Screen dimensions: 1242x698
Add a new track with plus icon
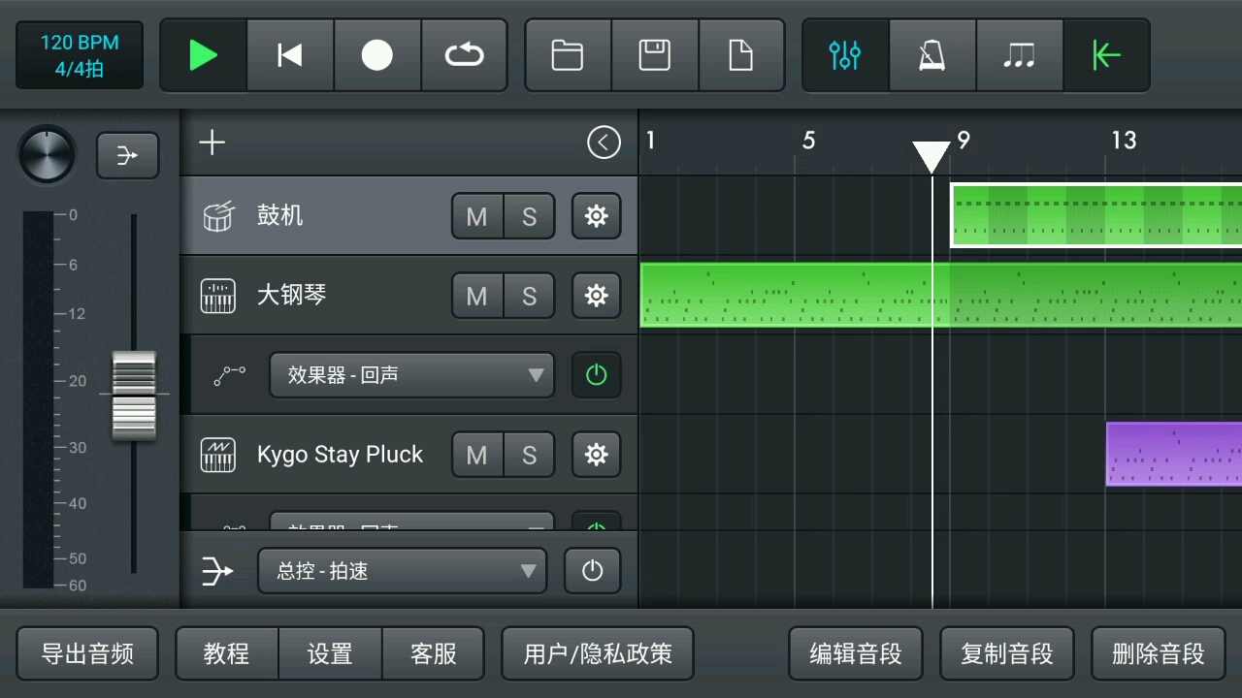pyautogui.click(x=212, y=143)
